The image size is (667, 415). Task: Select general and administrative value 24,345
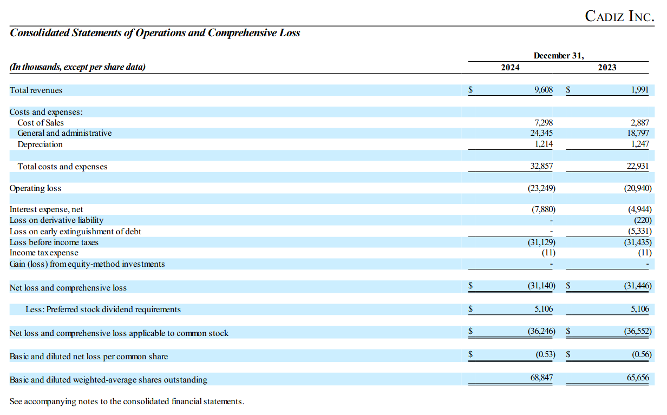(x=542, y=133)
